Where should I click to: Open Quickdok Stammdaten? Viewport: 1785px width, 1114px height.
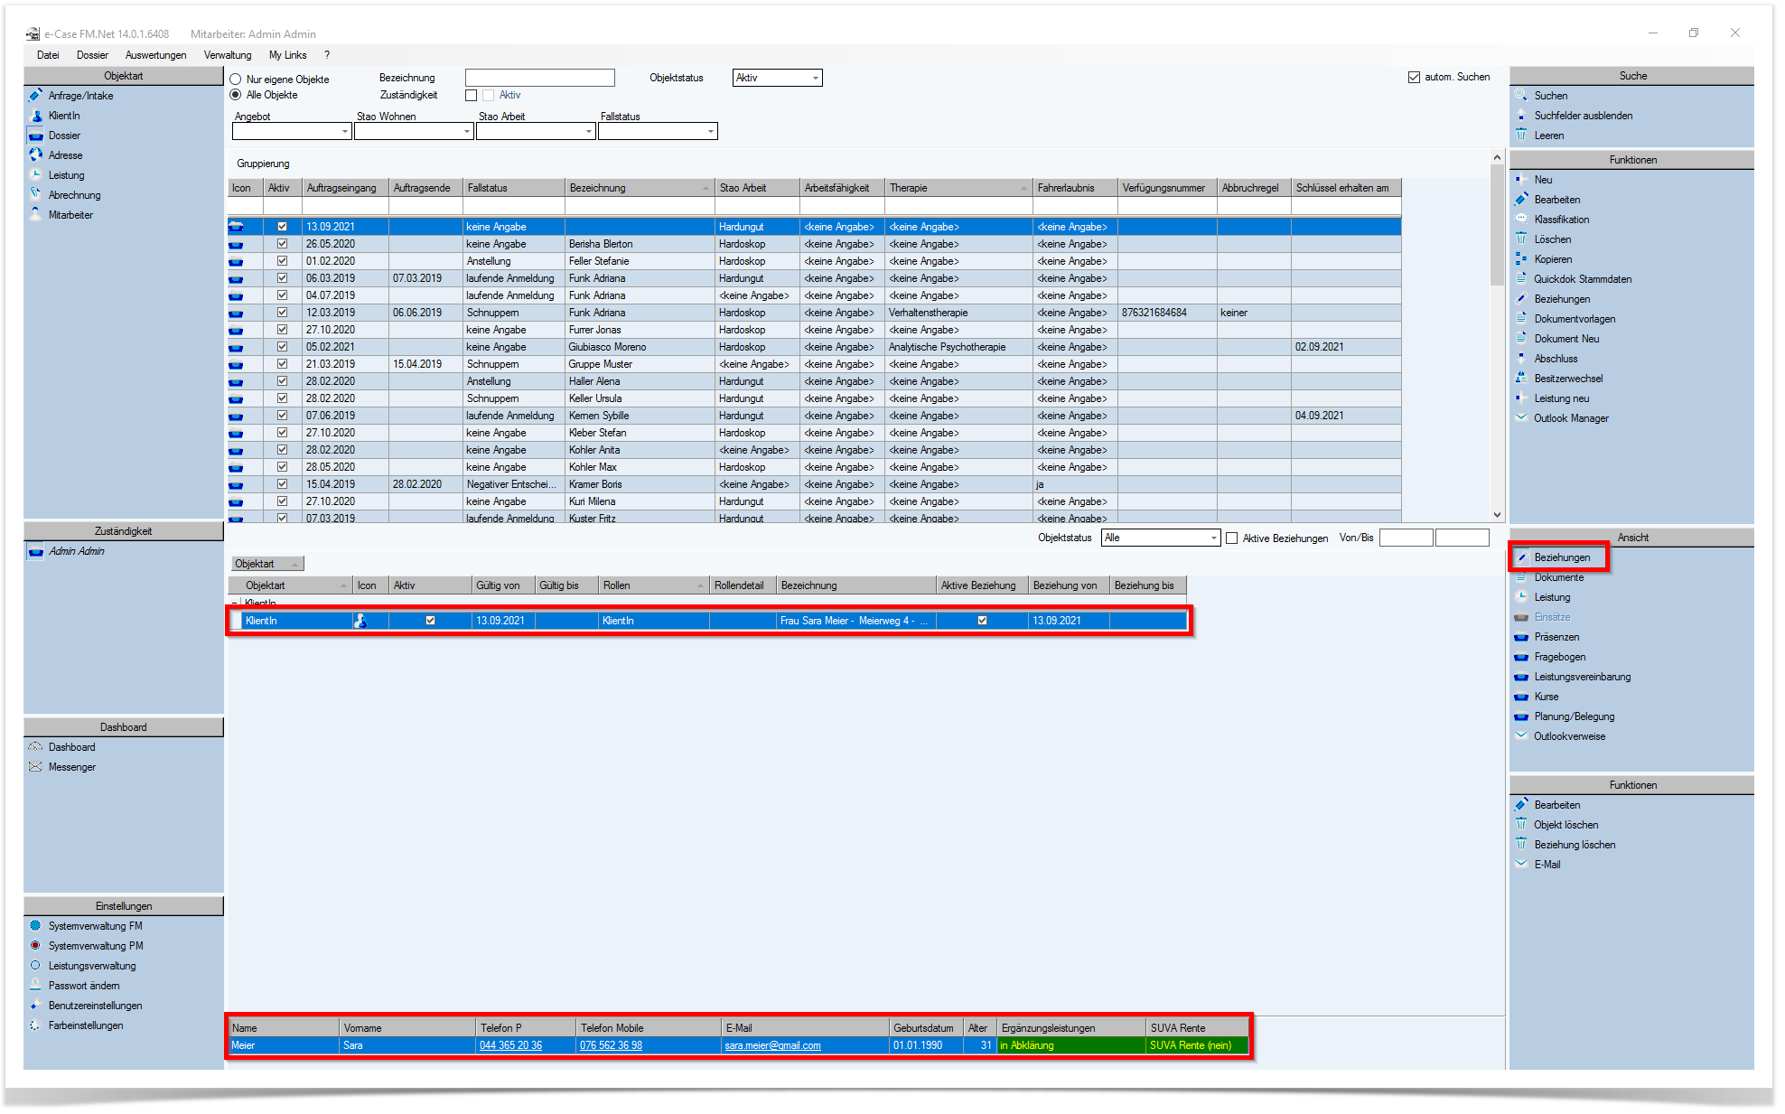pyautogui.click(x=1582, y=279)
